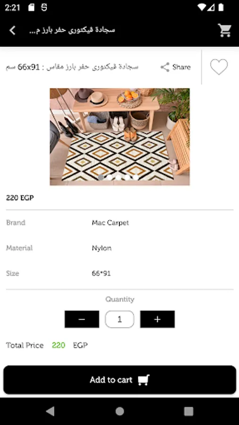The image size is (239, 425).
Task: View last image via fifth carousel dot
Action: [x=136, y=177]
